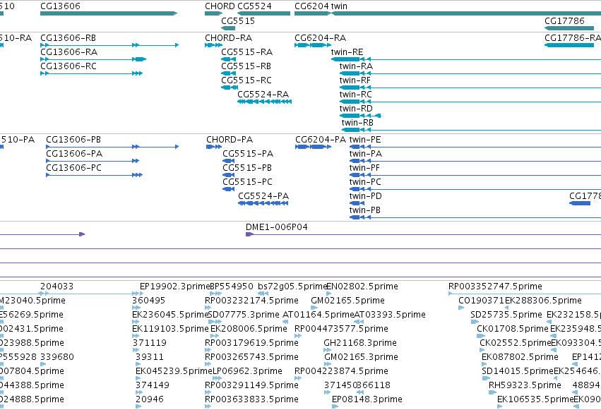Viewport: 601px width, 410px height.
Task: Select EST label GM02165.5prime
Action: click(347, 301)
